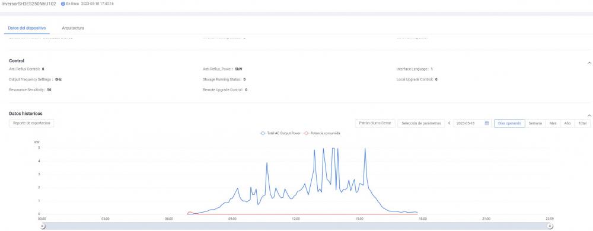Collapse the Control section
Viewport: 593px width, 231px height.
(x=589, y=63)
